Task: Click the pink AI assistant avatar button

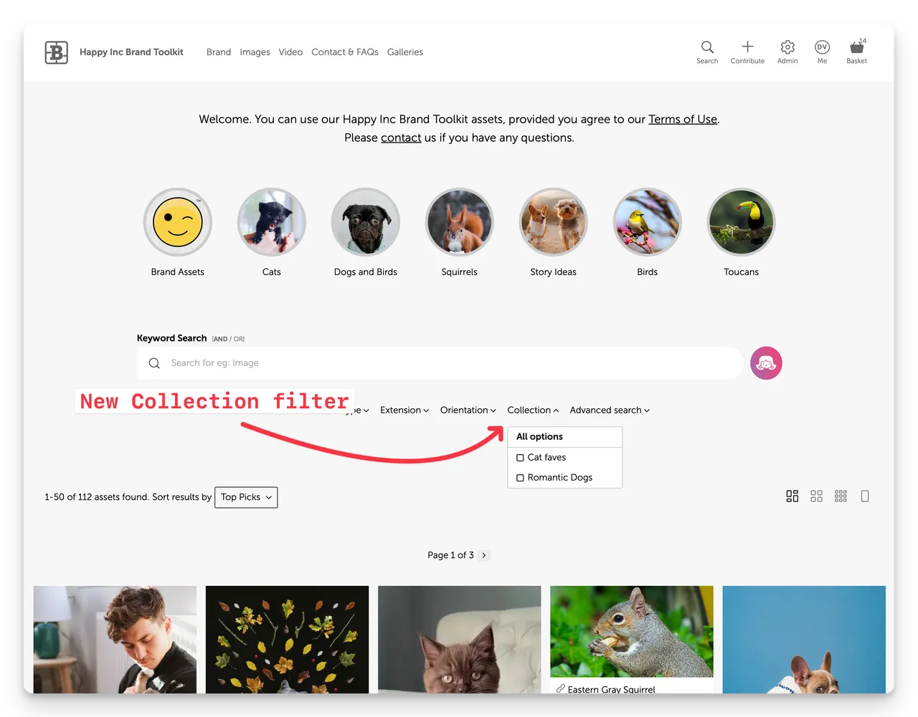Action: [766, 363]
